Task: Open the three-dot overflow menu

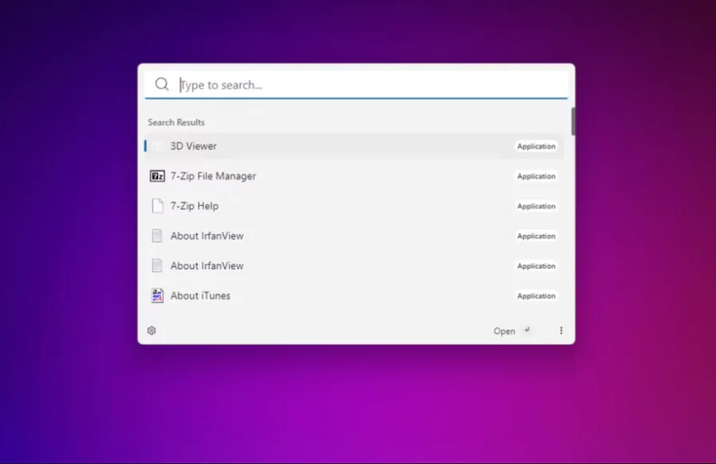Action: 562,331
